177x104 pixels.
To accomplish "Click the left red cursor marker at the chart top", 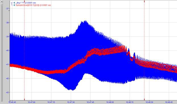I will click(24, 1).
